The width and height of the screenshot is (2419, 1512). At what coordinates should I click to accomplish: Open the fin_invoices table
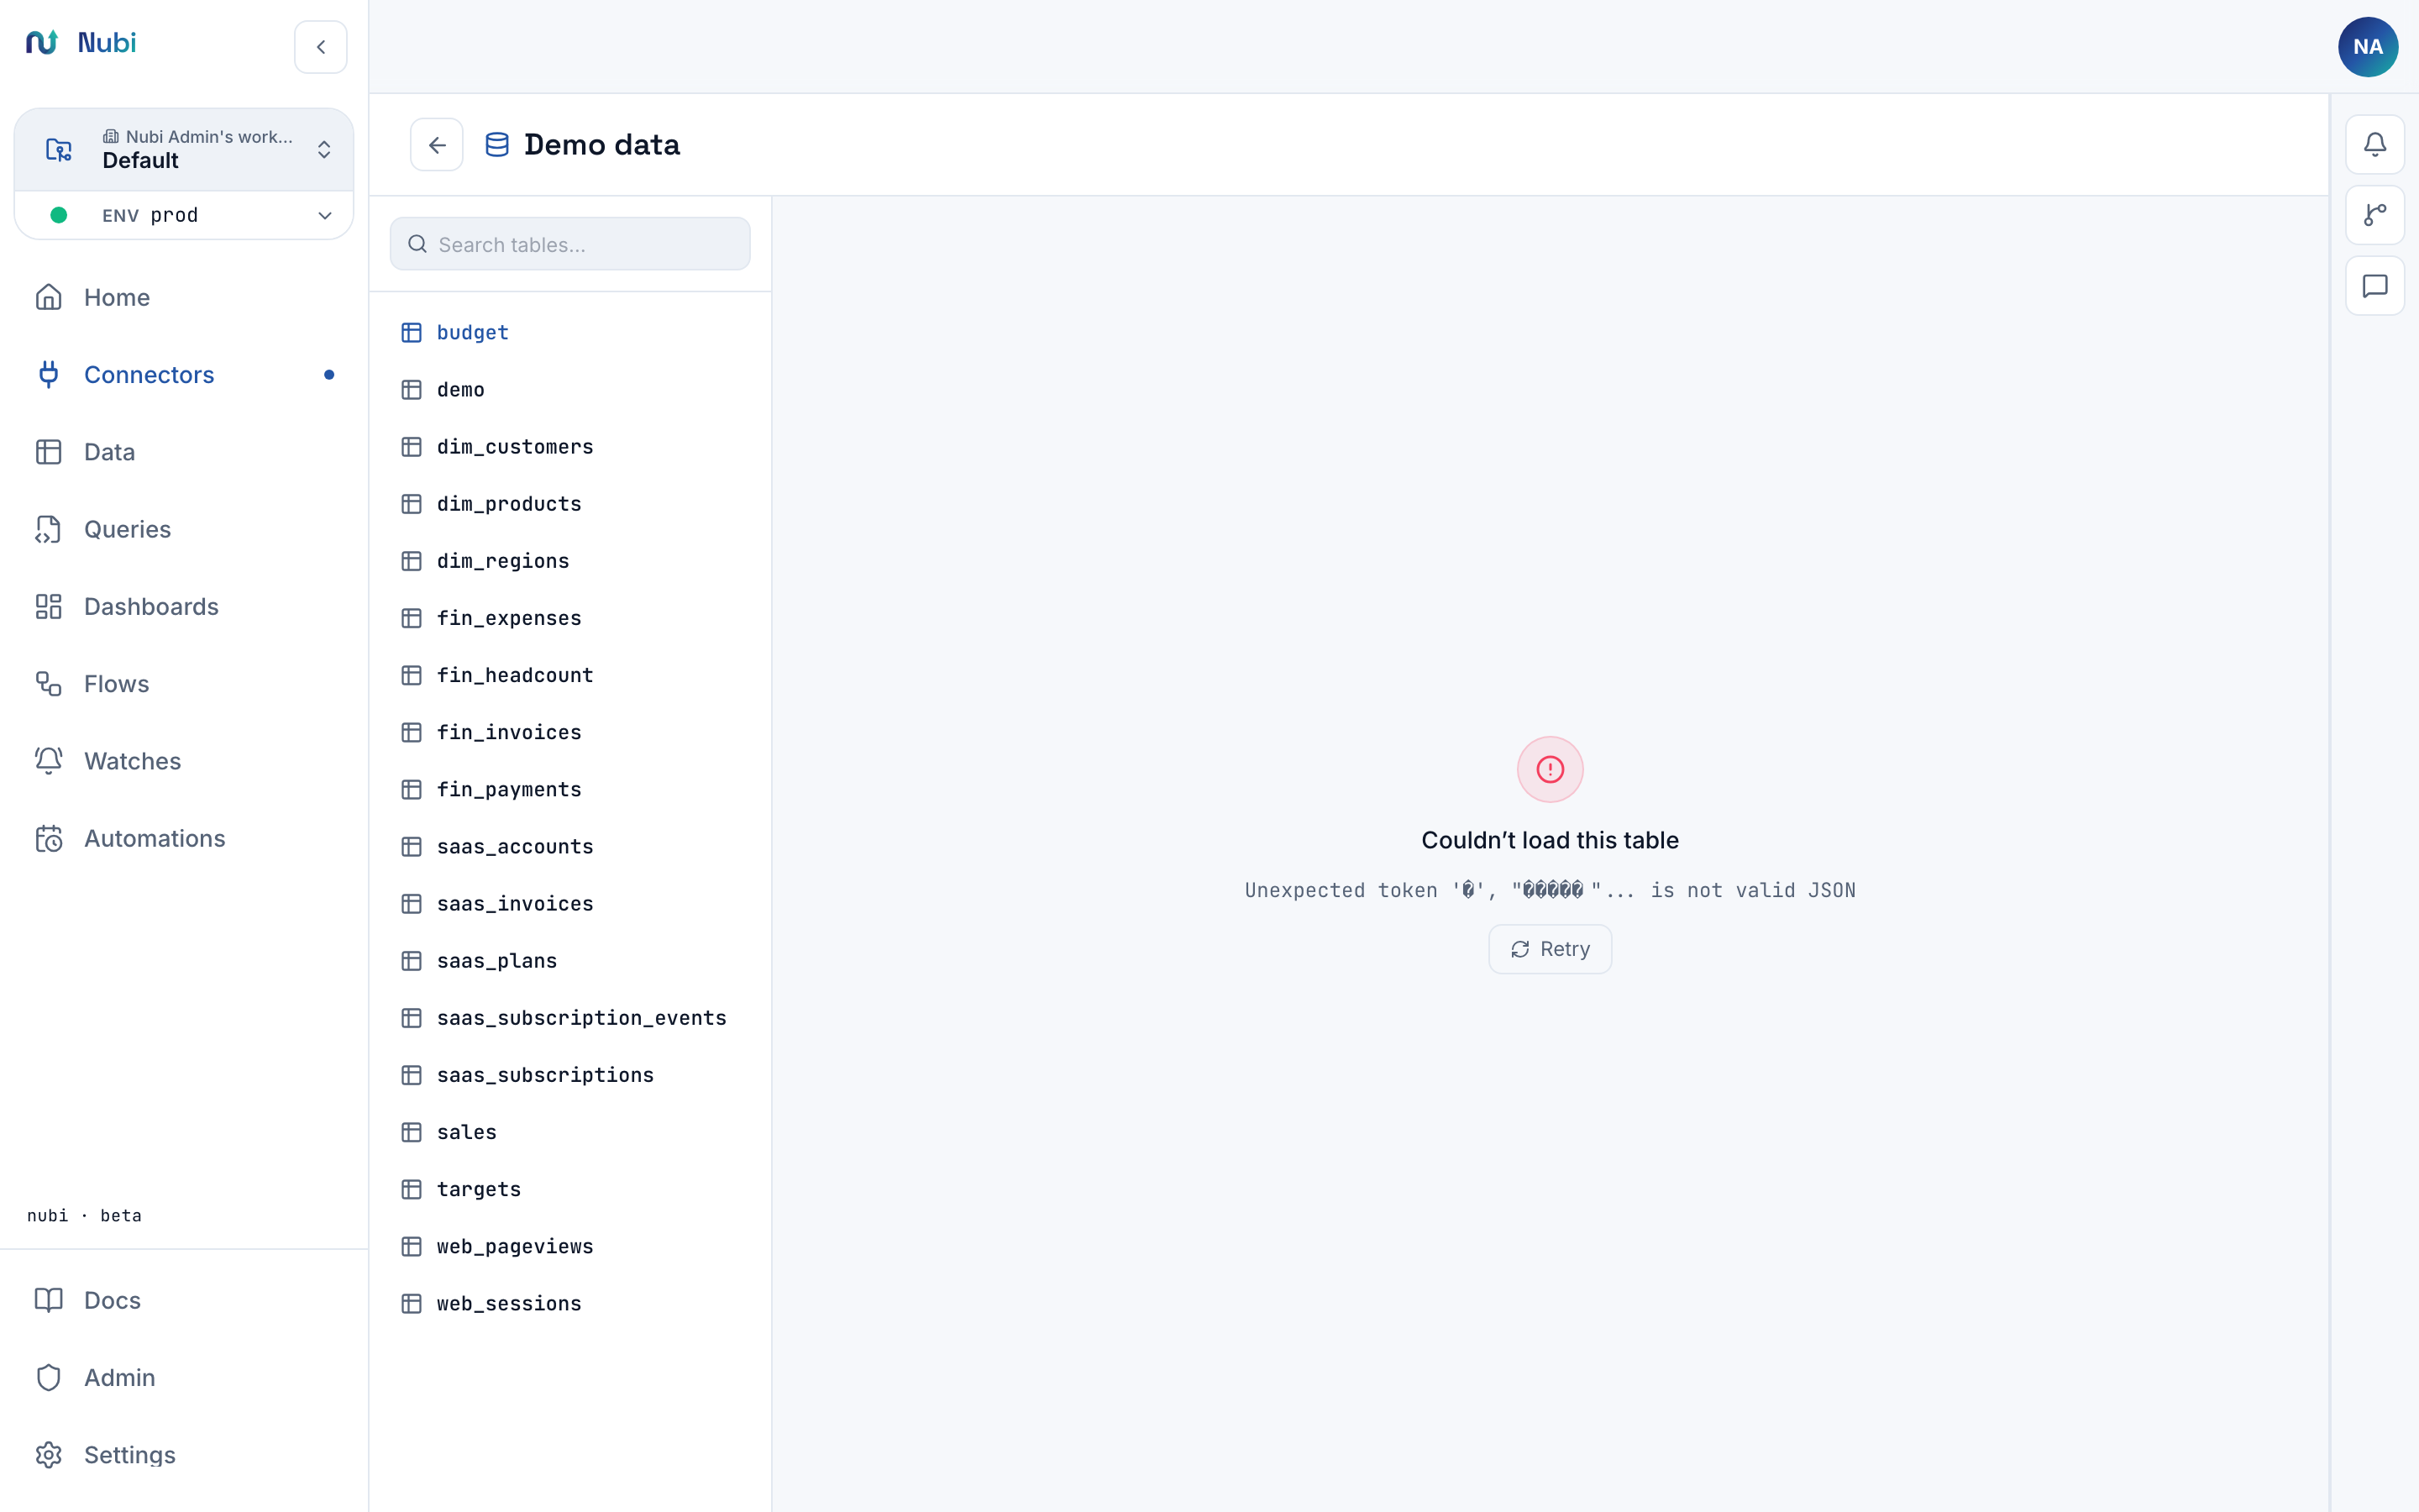coord(569,732)
